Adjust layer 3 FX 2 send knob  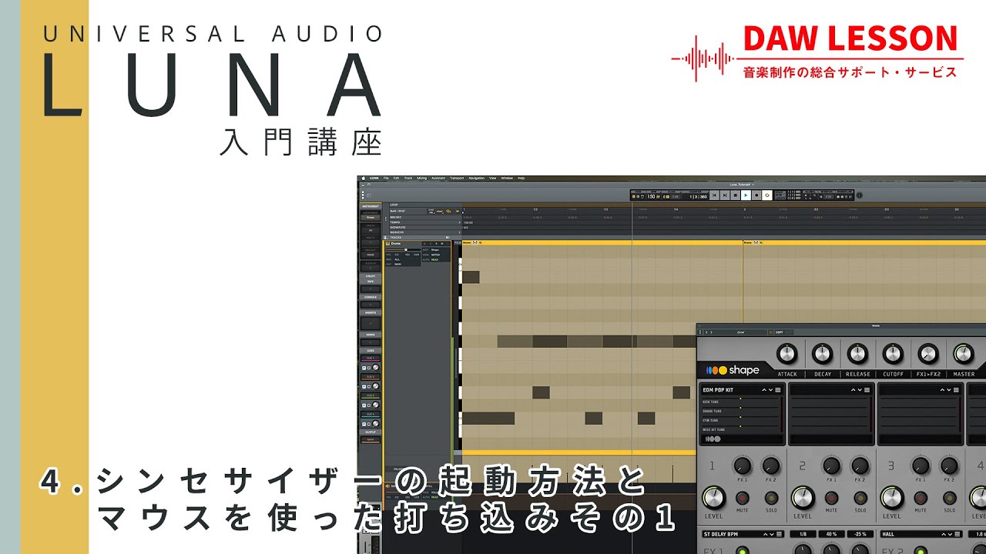(950, 466)
